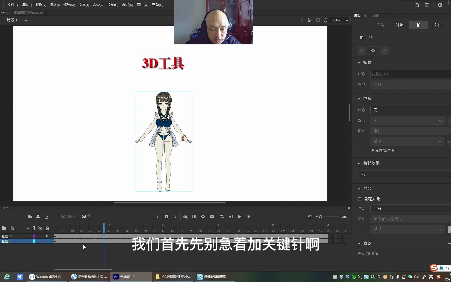Open the blend mode 一般 dropdown
The height and width of the screenshot is (282, 451).
click(x=411, y=209)
